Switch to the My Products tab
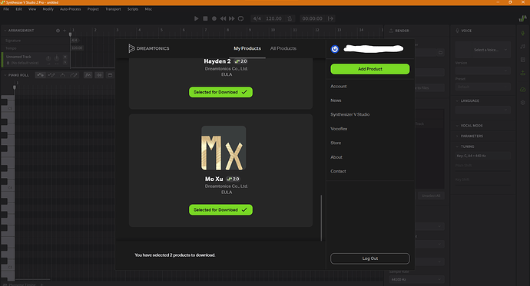The height and width of the screenshot is (286, 530). tap(247, 48)
